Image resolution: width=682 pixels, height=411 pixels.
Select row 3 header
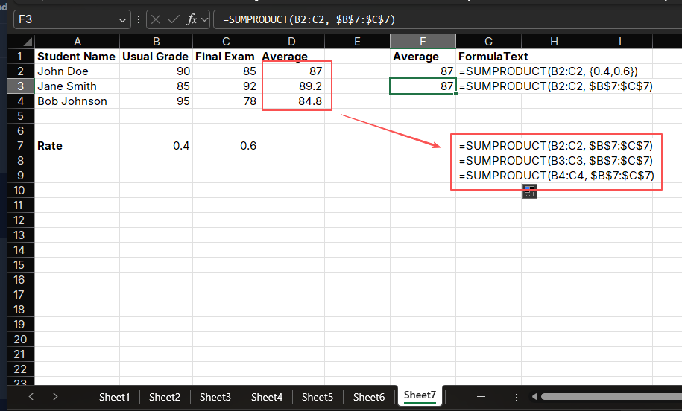[x=20, y=86]
